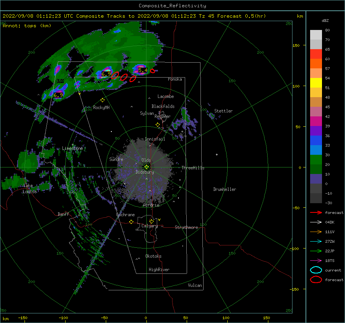The image size is (345, 323).
Task: Click the Banff town label
Action: [x=63, y=214]
